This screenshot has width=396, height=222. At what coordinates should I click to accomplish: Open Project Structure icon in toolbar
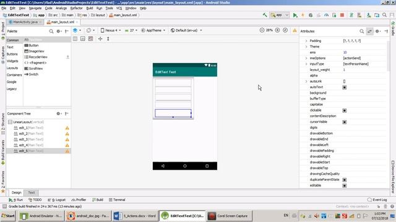[x=377, y=15]
